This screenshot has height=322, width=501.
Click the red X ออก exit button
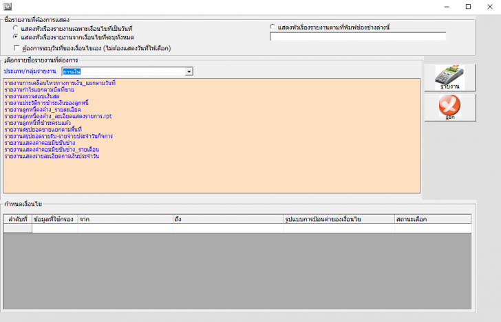[449, 107]
